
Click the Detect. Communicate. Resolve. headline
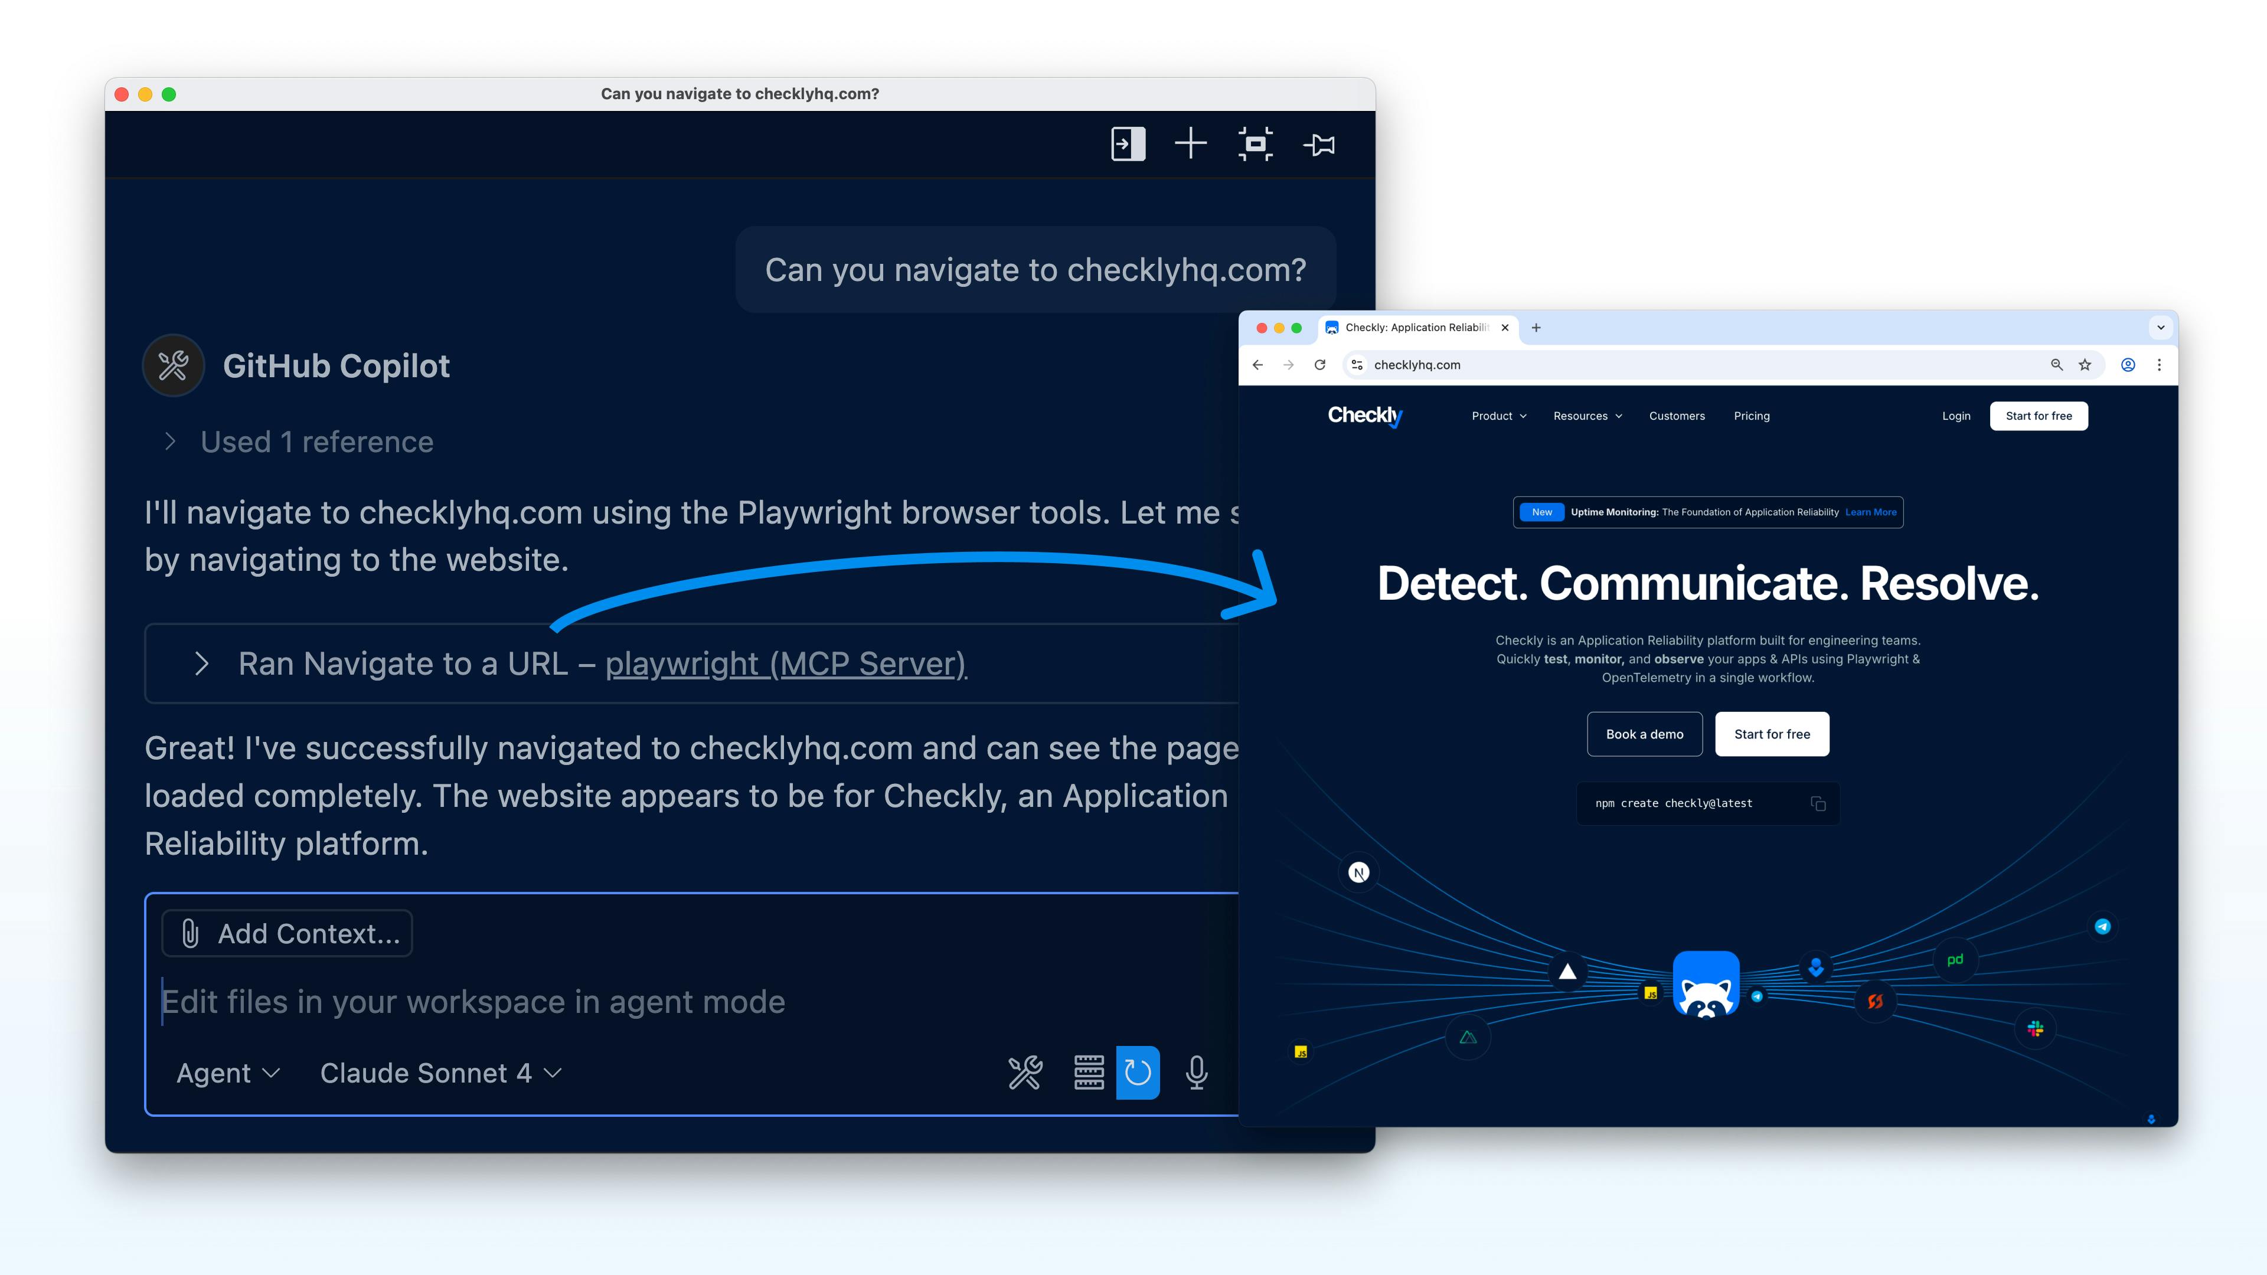tap(1707, 583)
